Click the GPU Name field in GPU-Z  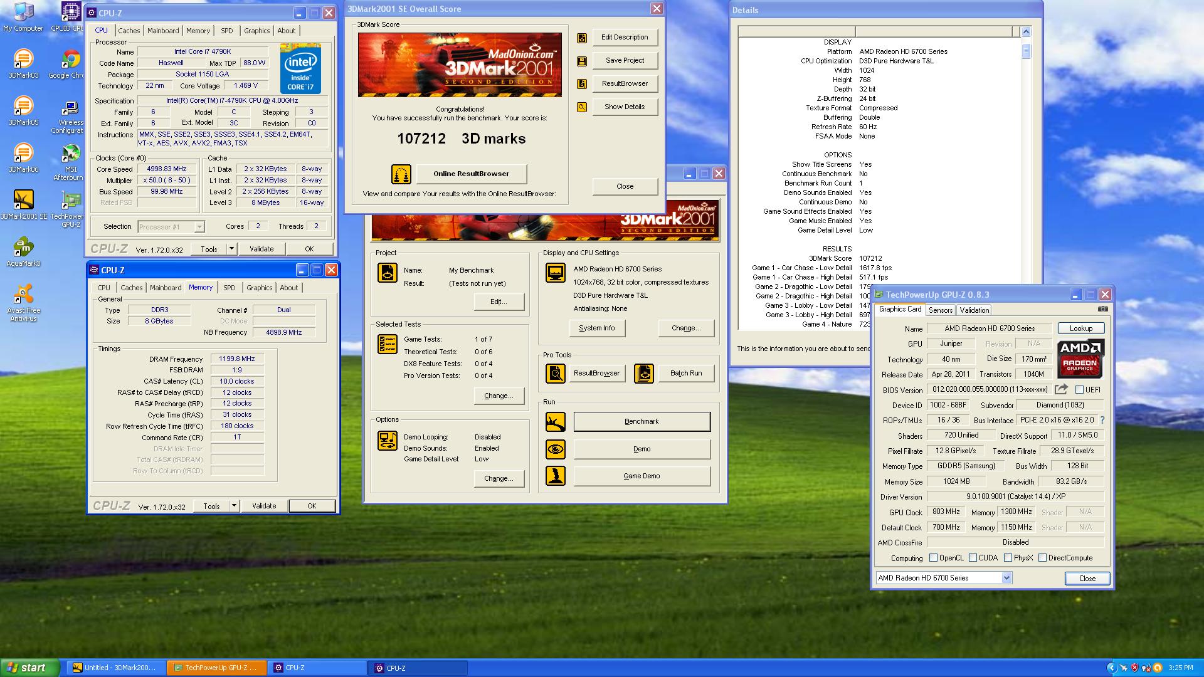[990, 328]
